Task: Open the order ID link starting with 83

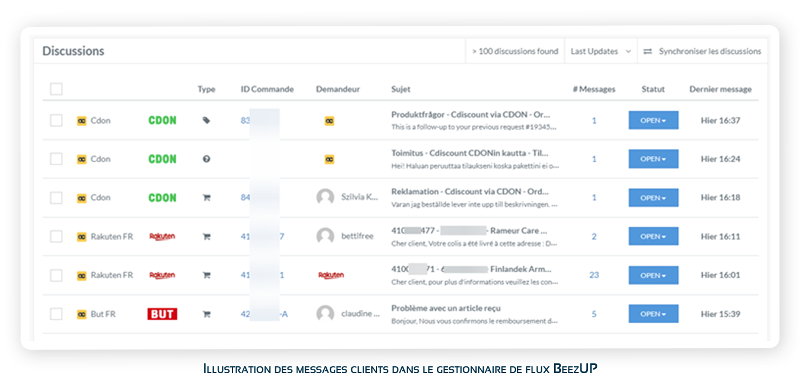Action: (245, 120)
